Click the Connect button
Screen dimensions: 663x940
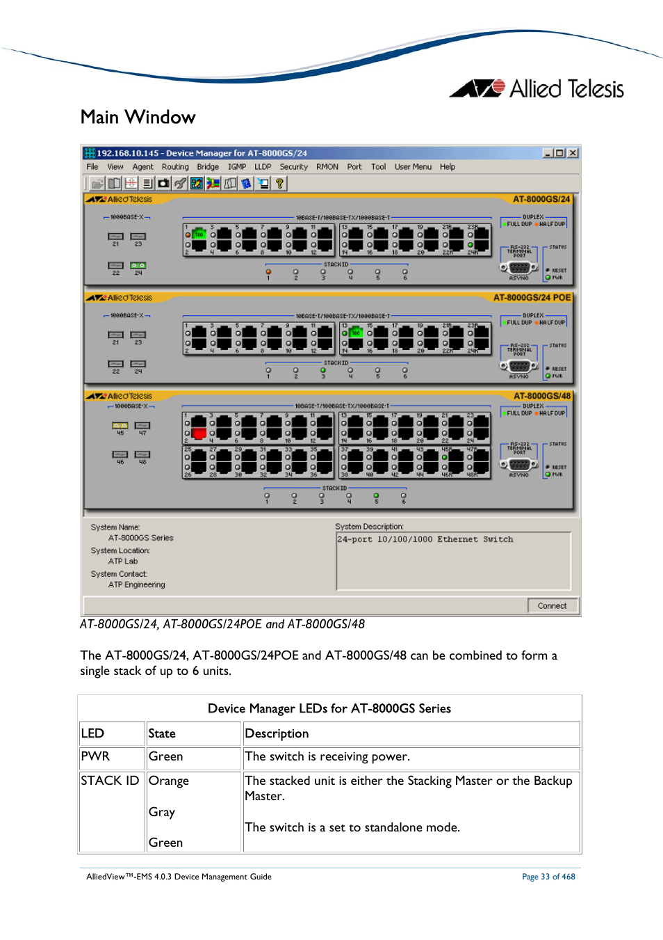click(552, 606)
